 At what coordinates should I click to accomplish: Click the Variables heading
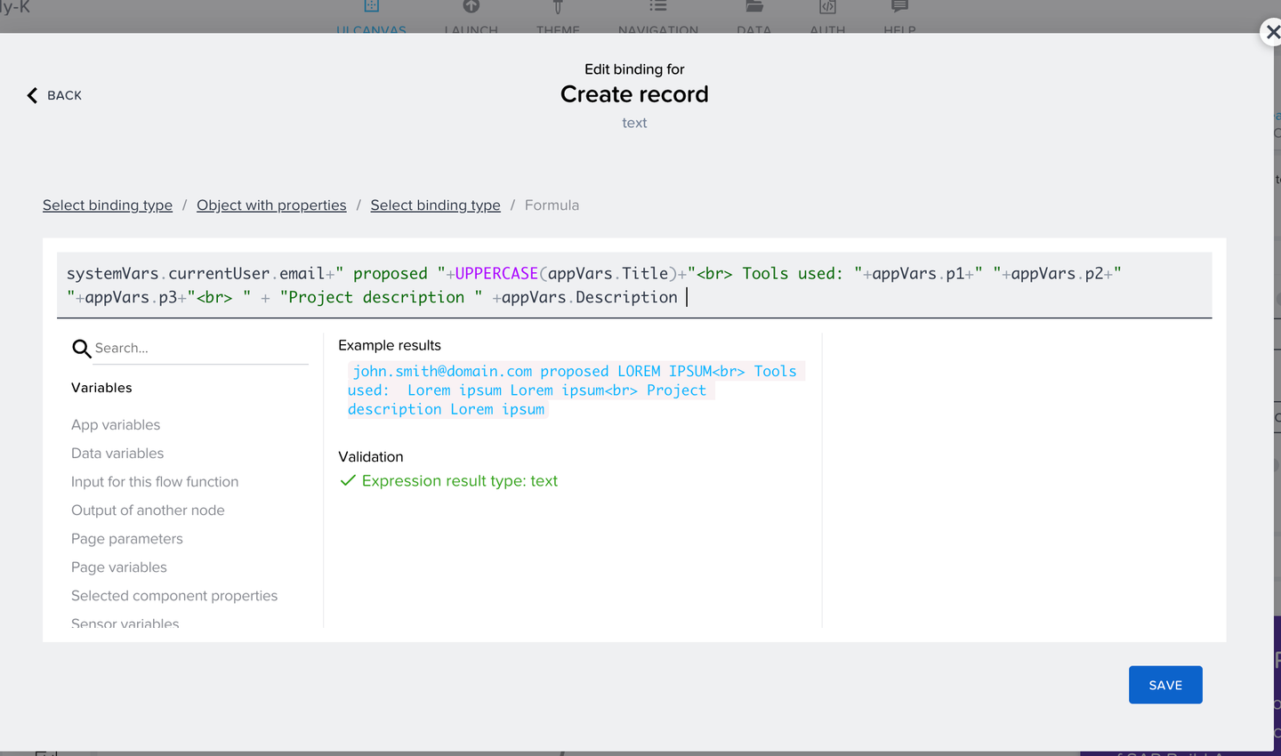tap(101, 388)
